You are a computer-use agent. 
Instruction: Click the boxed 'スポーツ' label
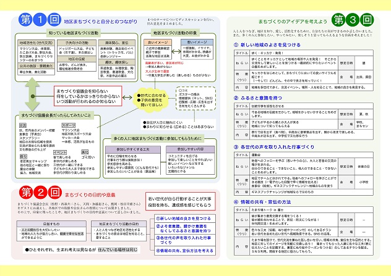68,125
